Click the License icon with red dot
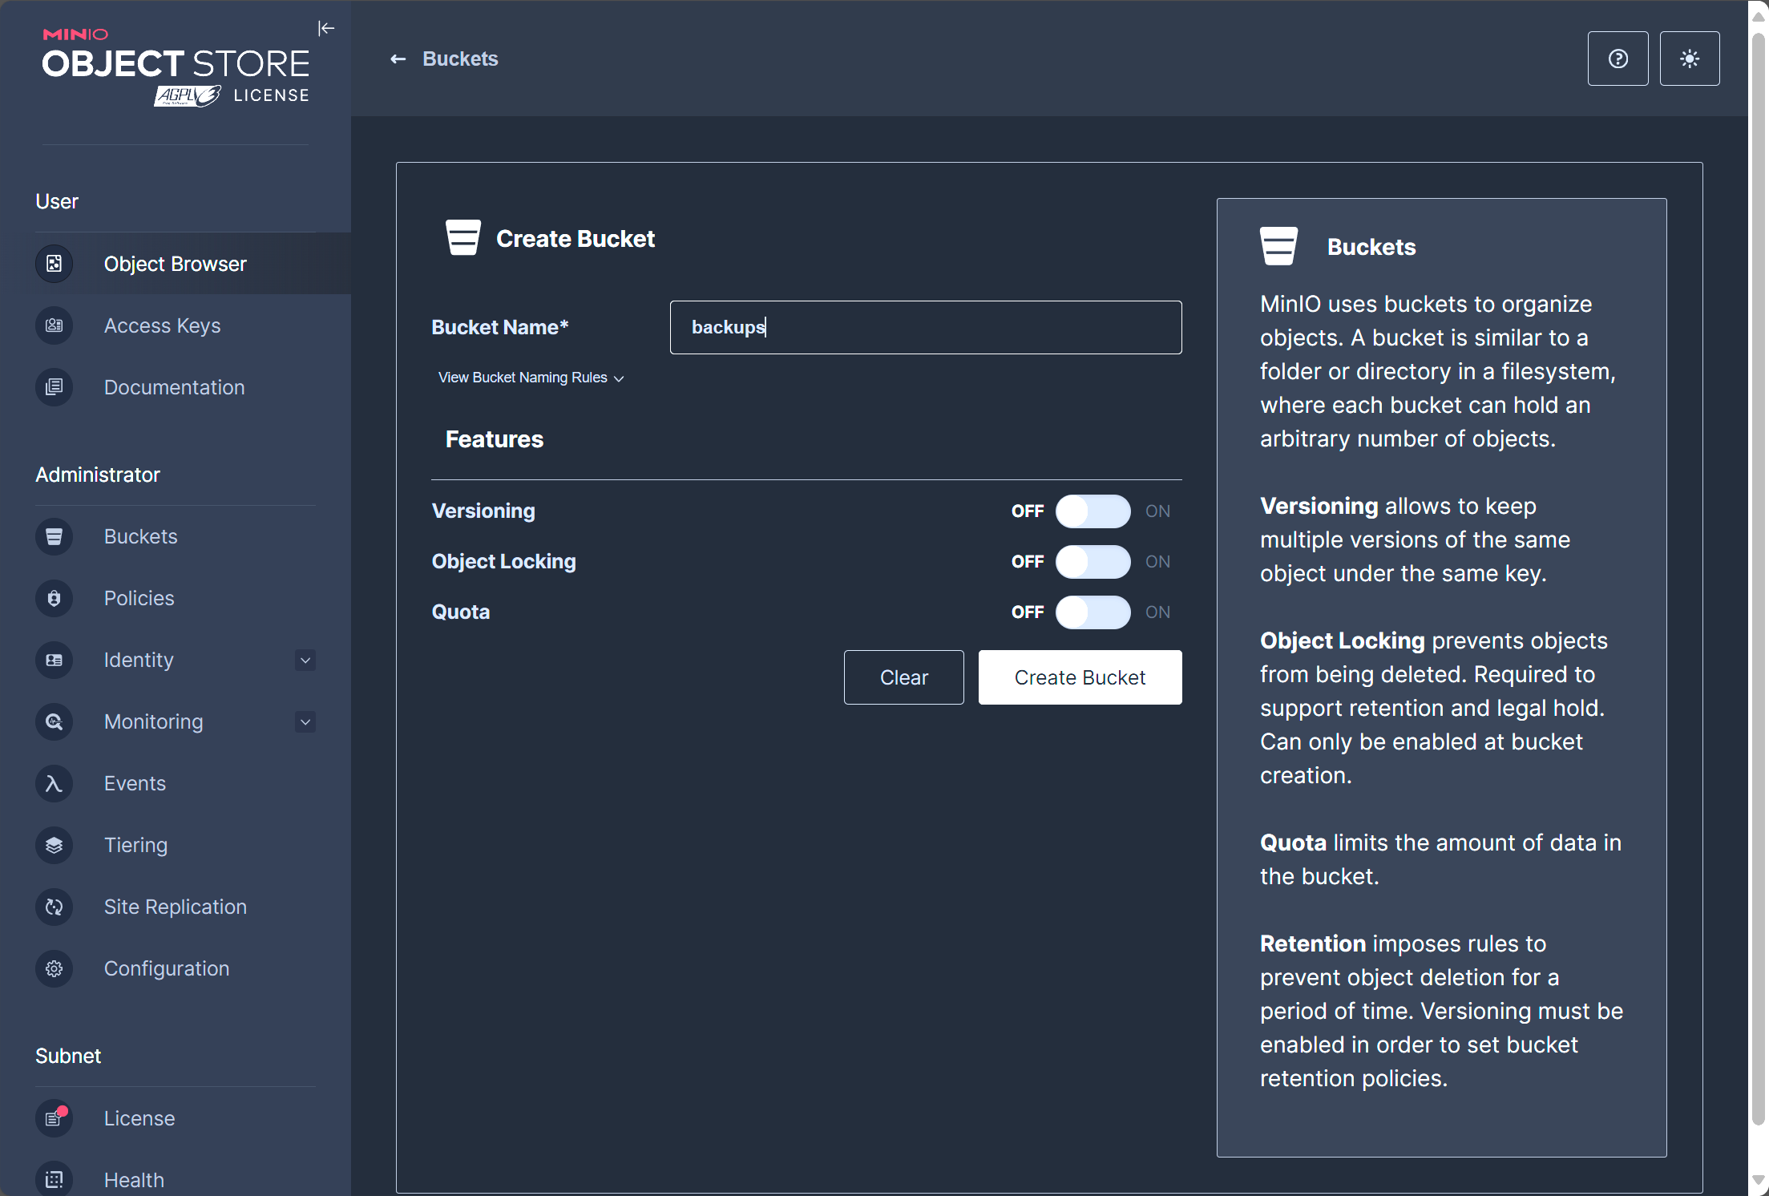The height and width of the screenshot is (1196, 1769). [x=54, y=1118]
